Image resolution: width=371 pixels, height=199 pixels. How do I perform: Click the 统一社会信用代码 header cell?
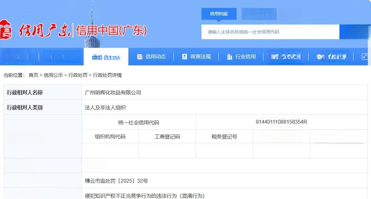(x=139, y=122)
